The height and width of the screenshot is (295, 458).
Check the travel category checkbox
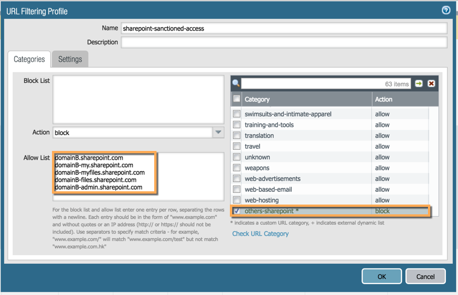237,146
